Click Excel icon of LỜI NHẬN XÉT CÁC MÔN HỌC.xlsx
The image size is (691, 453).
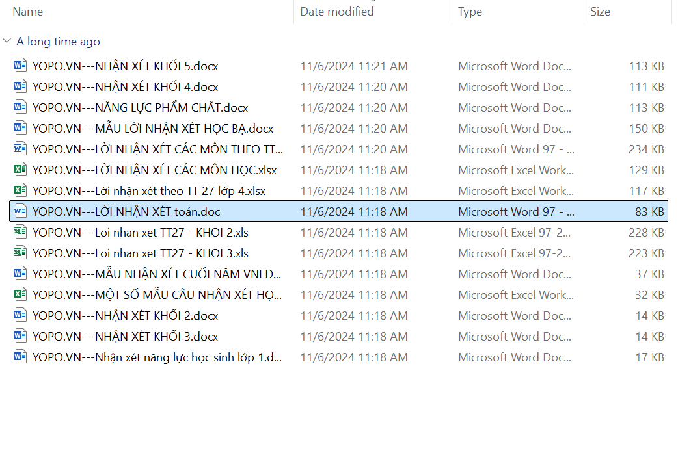(20, 170)
